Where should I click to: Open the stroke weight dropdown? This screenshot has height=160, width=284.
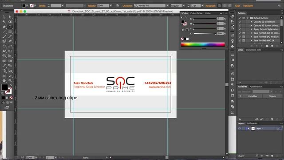(62, 6)
